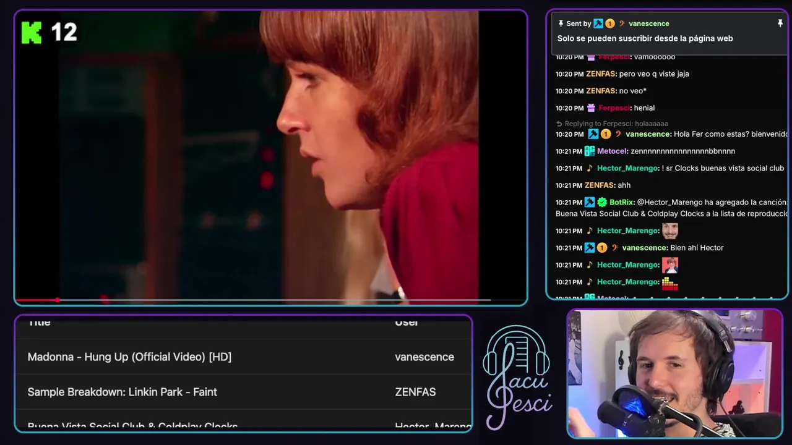The height and width of the screenshot is (445, 792).
Task: Click the streamer's webcam feed
Action: (x=675, y=374)
